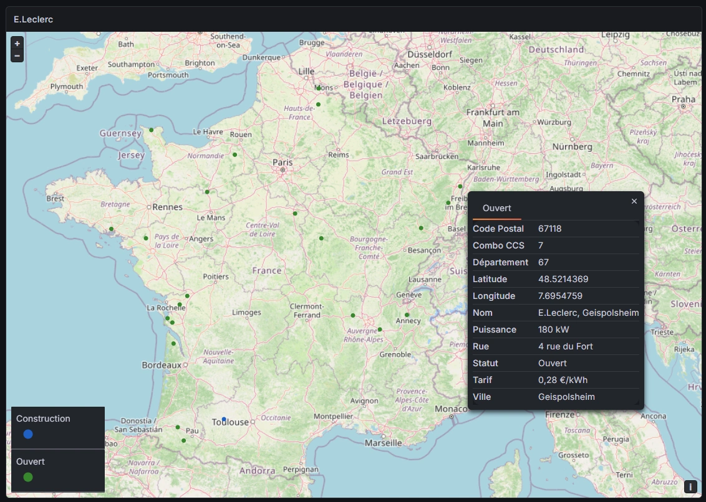Screen dimensions: 706x502
Task: Click the Construction legend label
Action: (43, 419)
